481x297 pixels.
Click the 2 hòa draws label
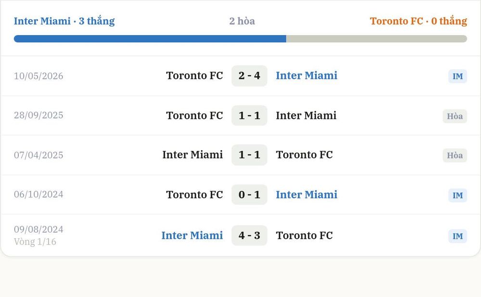(242, 21)
